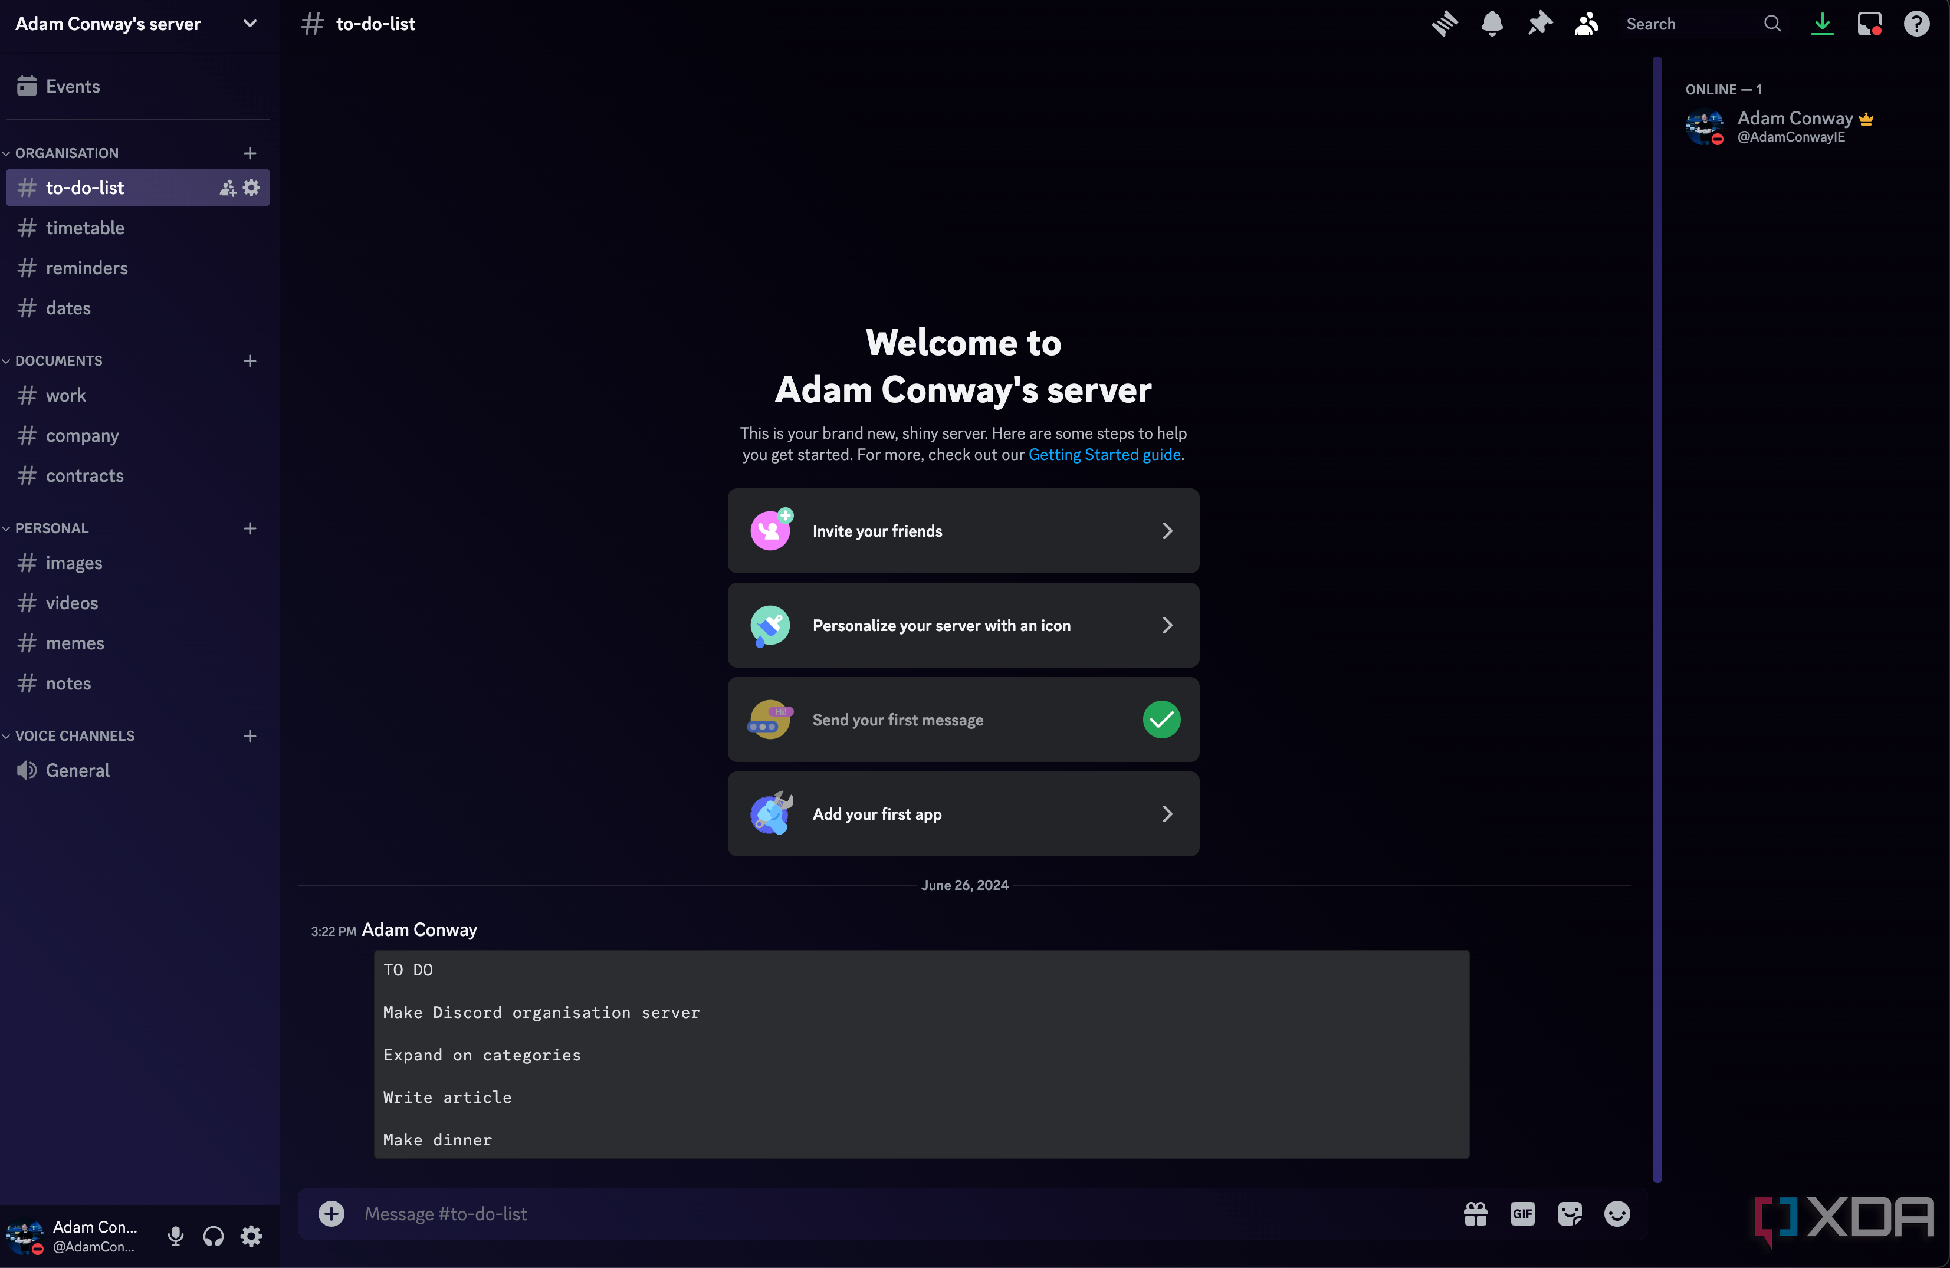Click the sticker icon in message bar
This screenshot has height=1268, width=1950.
pos(1569,1214)
